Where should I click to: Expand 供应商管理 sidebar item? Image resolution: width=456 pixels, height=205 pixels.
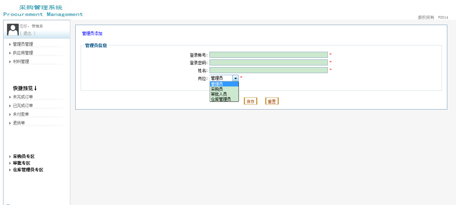[x=23, y=53]
